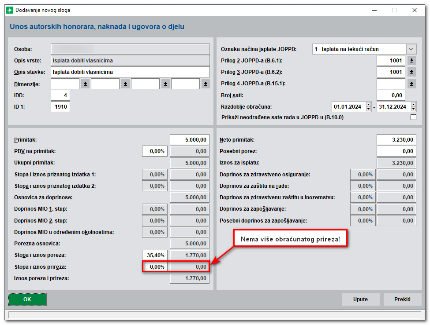Confirm with the green OK button

point(27,299)
